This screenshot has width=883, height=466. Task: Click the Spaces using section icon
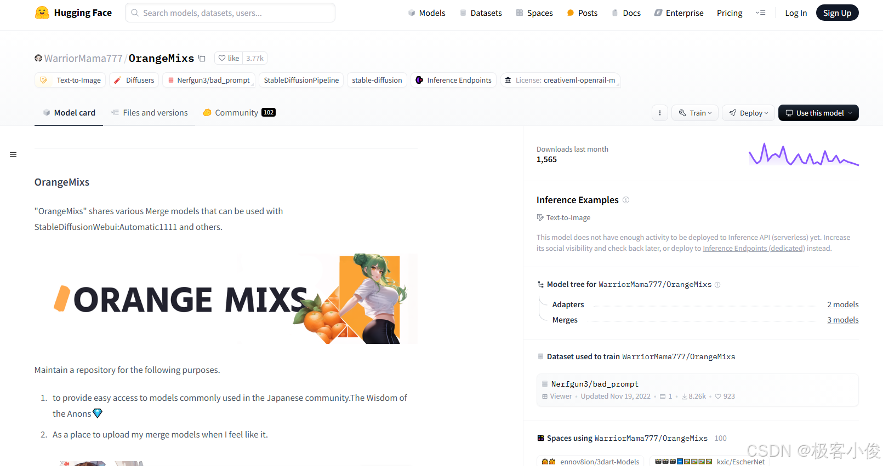click(540, 438)
